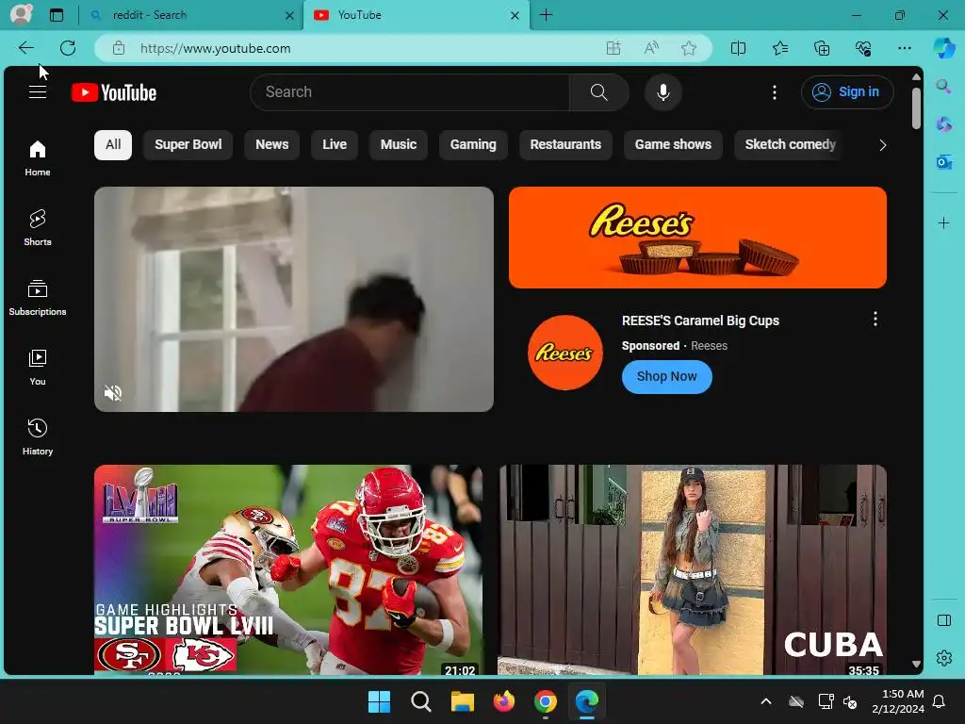965x724 pixels.
Task: Click the search magnifier button on YouTube
Action: coord(598,92)
